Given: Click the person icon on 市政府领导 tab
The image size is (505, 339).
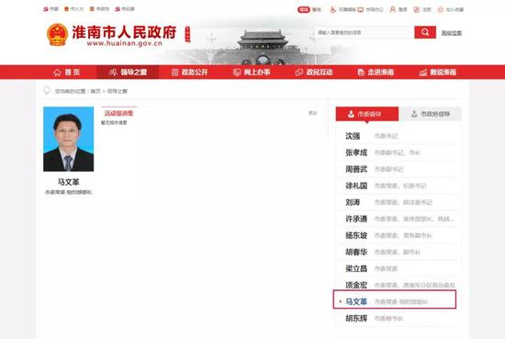Looking at the screenshot, I should click(414, 114).
